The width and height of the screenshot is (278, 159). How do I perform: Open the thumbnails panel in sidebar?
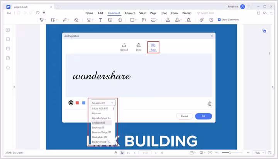(x=8, y=30)
